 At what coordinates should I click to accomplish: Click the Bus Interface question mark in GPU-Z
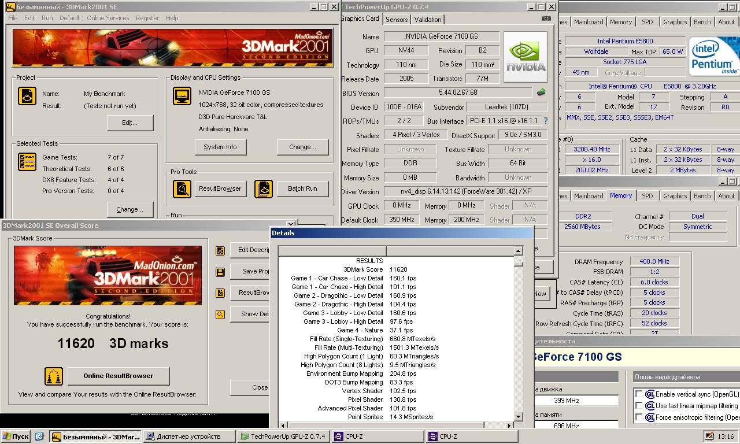(x=545, y=121)
